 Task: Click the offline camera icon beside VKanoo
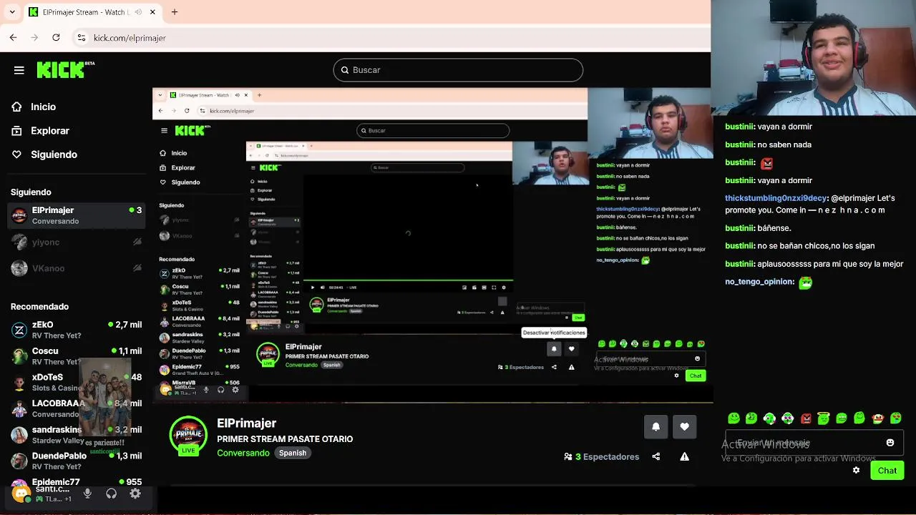[x=137, y=268]
